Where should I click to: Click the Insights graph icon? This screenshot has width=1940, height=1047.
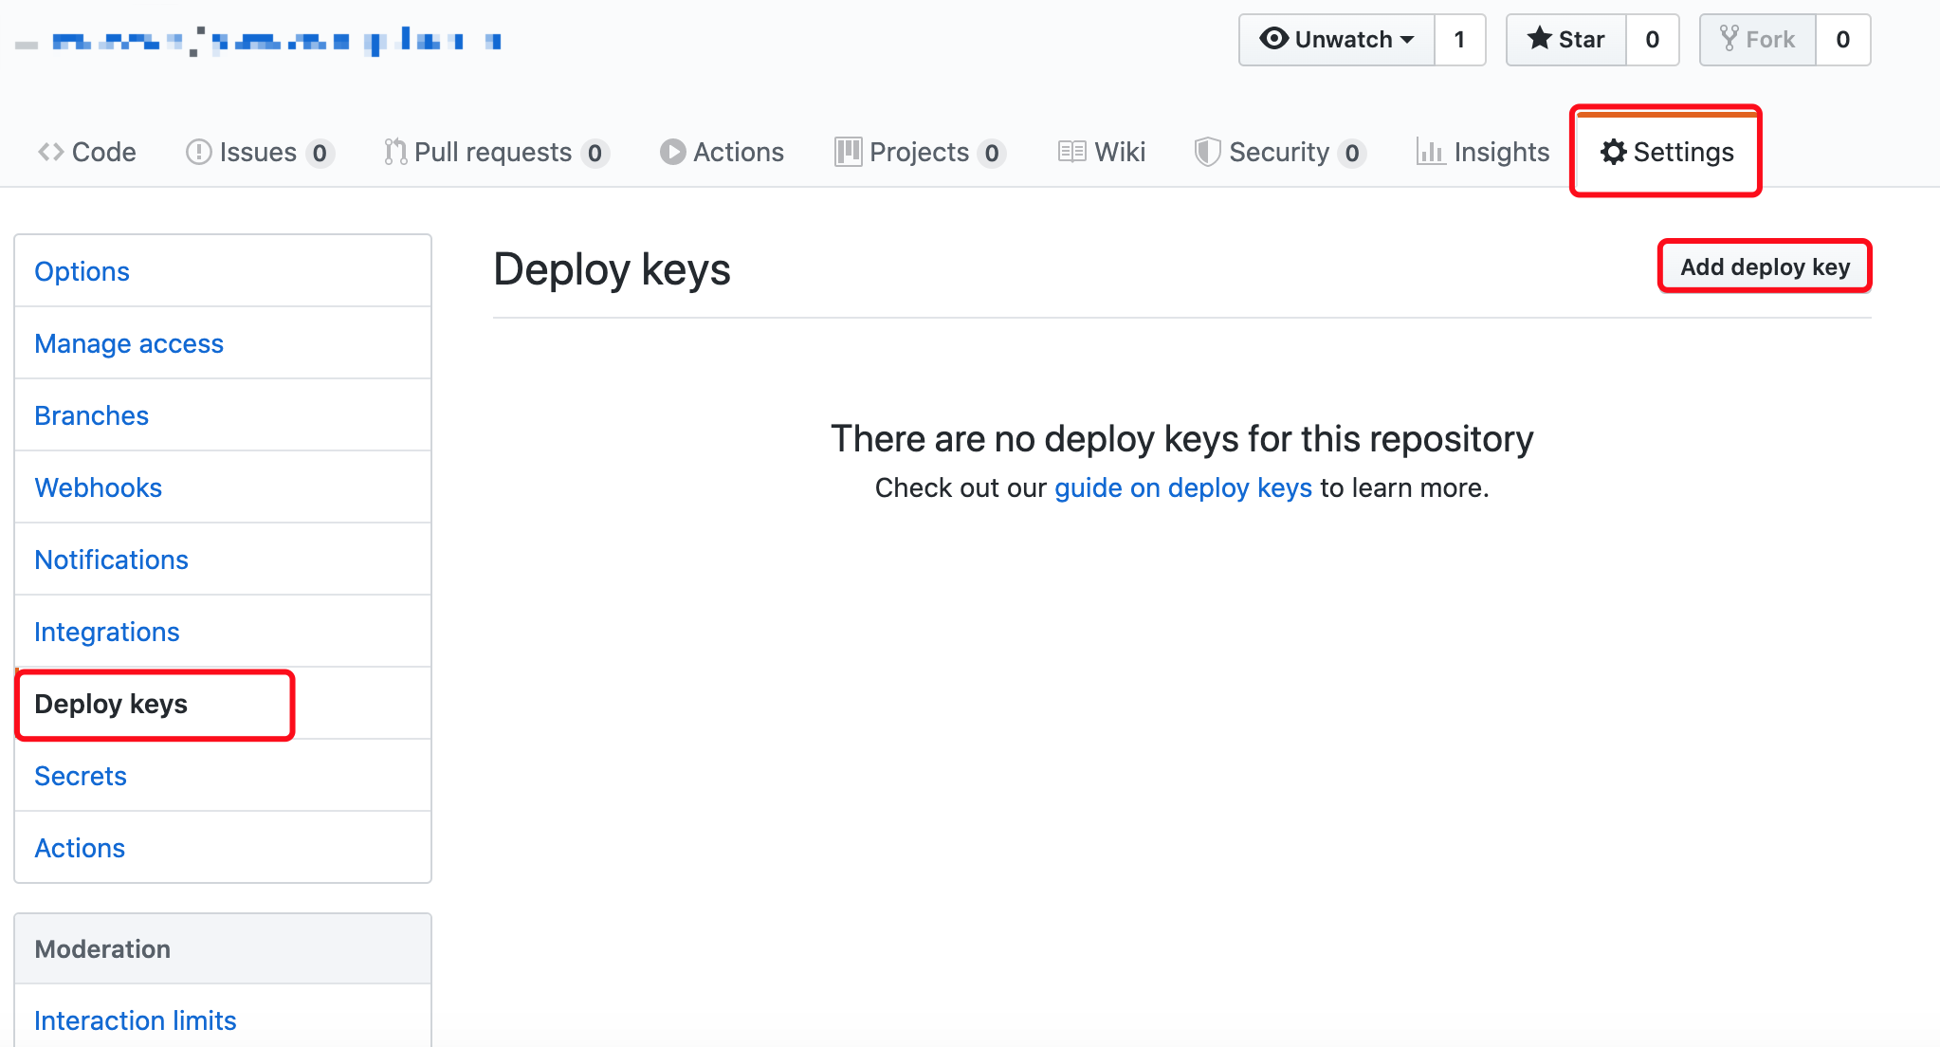pyautogui.click(x=1430, y=152)
